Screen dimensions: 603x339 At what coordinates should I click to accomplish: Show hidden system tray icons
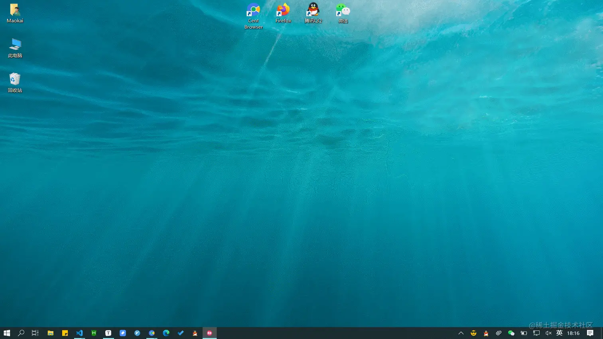tap(461, 333)
